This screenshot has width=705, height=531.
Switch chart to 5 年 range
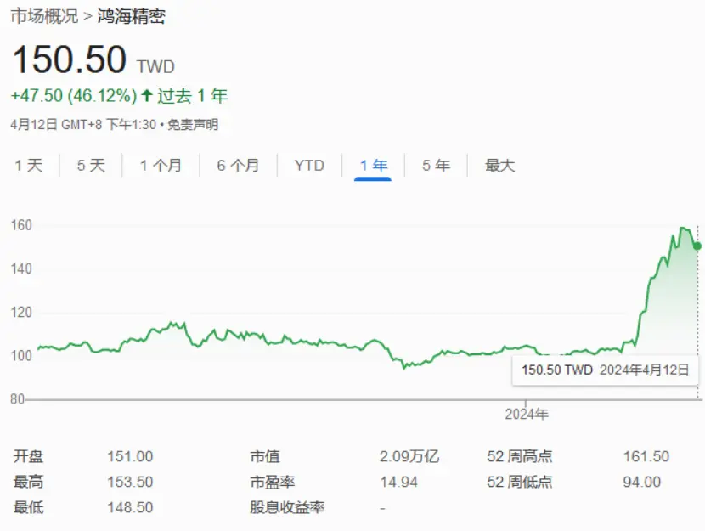pyautogui.click(x=436, y=166)
